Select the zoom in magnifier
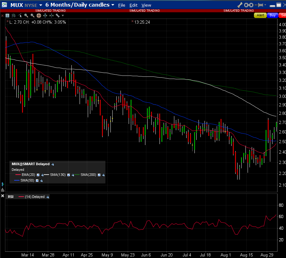The image size is (286, 258). (26, 15)
